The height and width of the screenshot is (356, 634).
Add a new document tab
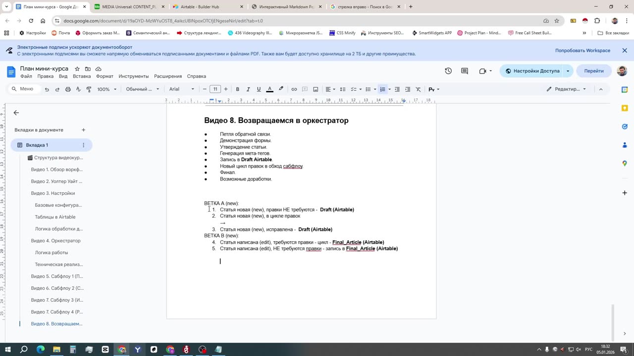click(83, 130)
